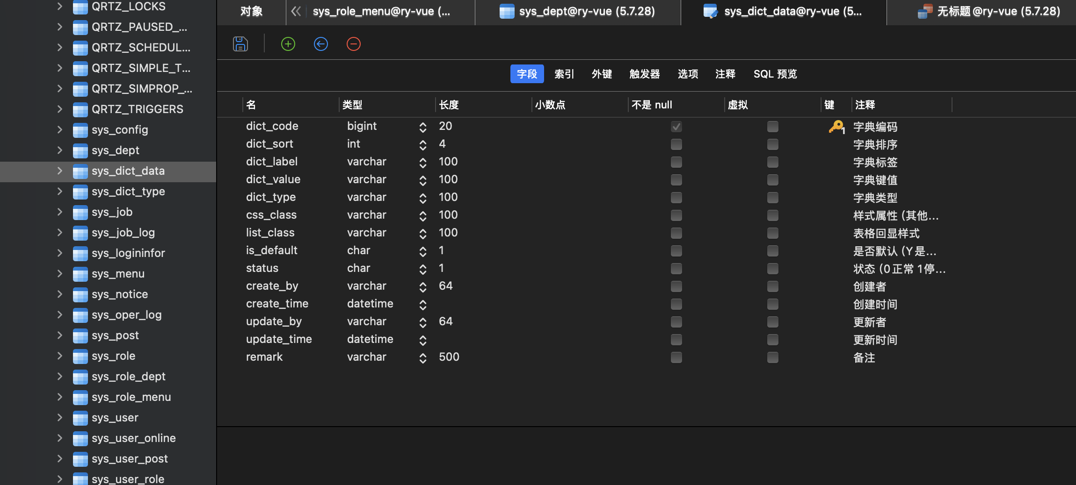Enable not null for update_time

point(676,340)
